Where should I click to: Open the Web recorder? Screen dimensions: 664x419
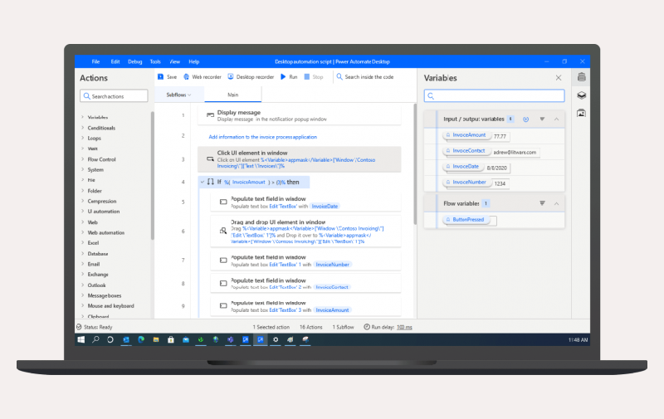pos(203,77)
